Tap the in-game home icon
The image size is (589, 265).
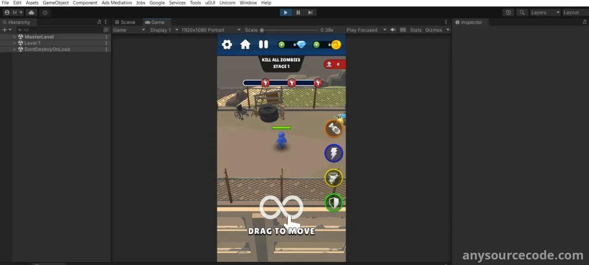coord(245,45)
